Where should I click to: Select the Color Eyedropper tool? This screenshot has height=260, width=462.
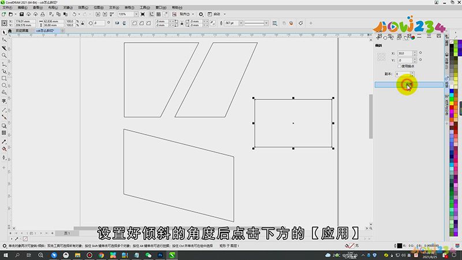coord(4,142)
